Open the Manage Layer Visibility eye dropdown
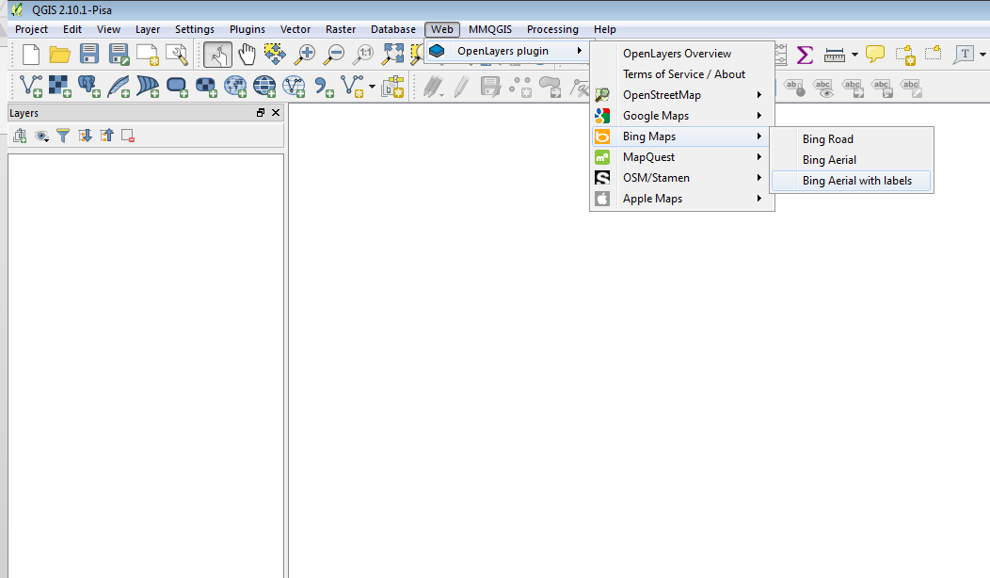Viewport: 990px width, 578px height. [x=42, y=136]
